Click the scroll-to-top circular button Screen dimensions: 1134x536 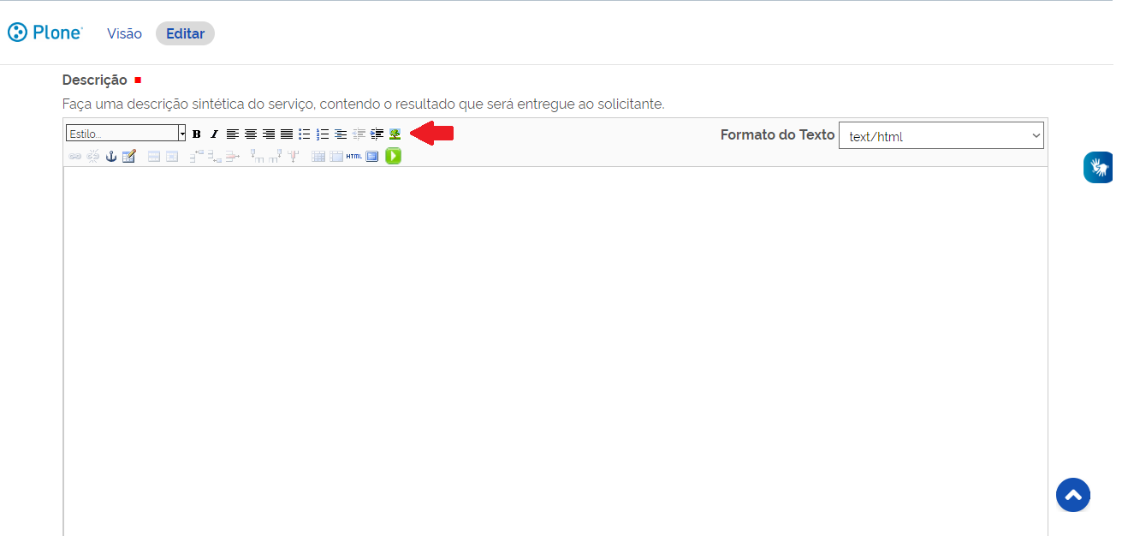[1072, 495]
